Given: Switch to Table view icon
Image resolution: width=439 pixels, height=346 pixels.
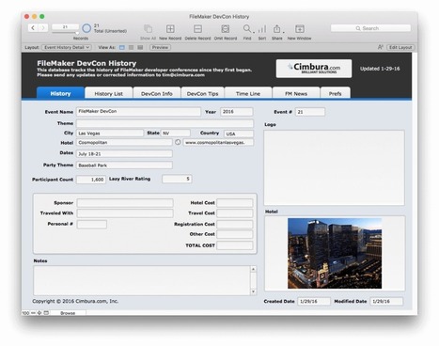Looking at the screenshot, I should [140, 47].
